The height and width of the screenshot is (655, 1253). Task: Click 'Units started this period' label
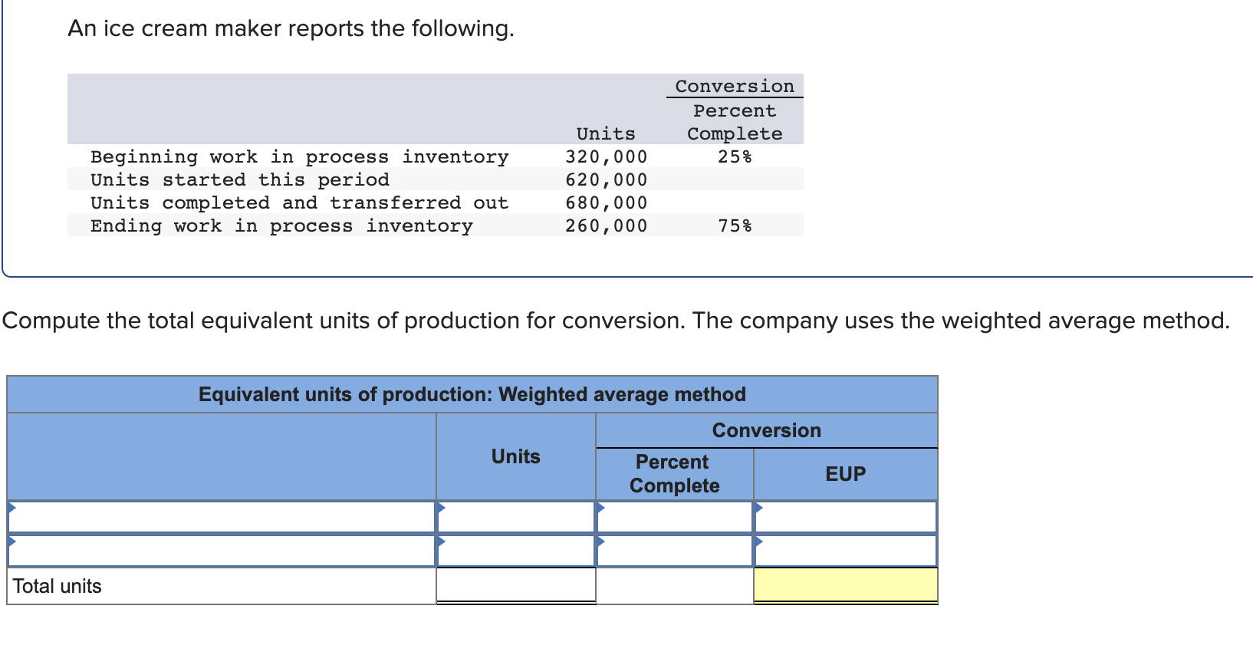click(x=240, y=180)
